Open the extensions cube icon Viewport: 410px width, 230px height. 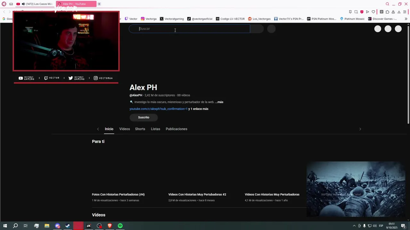387,12
